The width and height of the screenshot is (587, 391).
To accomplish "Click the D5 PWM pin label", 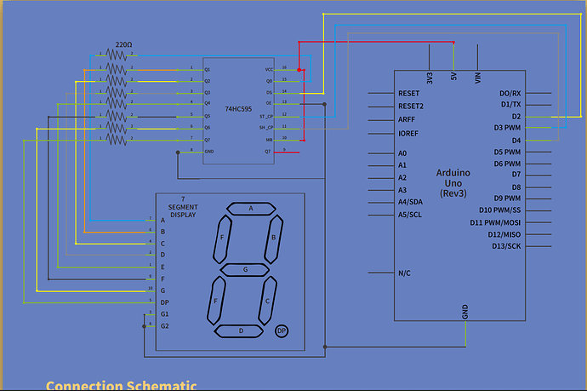I will (507, 152).
